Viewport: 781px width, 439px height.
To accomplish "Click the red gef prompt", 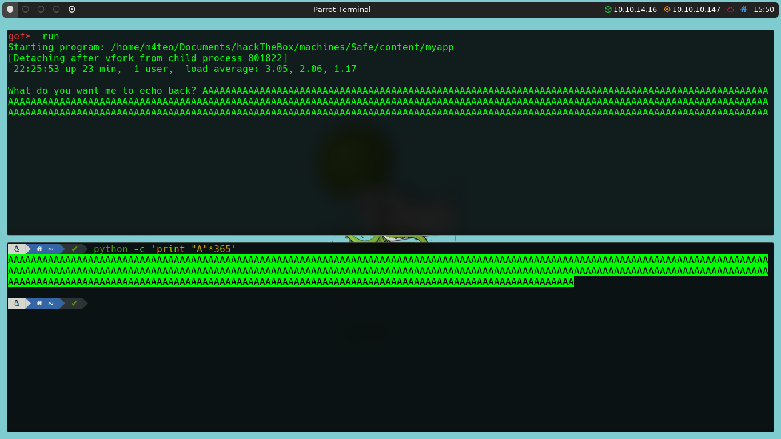I will point(19,37).
